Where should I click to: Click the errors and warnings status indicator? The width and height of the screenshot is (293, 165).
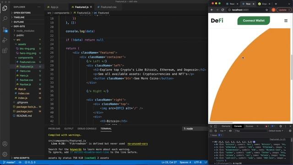point(30,162)
